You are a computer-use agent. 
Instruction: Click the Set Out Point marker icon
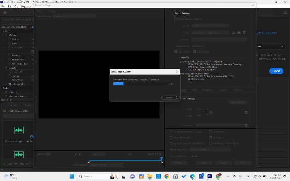click(80, 154)
